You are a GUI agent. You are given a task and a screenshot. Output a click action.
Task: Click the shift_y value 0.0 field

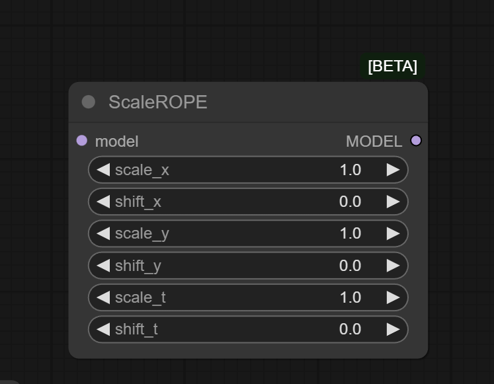coord(350,266)
